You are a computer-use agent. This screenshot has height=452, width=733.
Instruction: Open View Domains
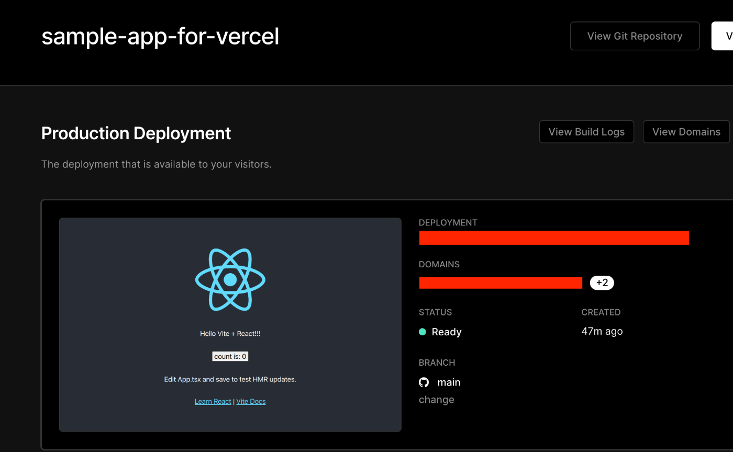pos(686,132)
